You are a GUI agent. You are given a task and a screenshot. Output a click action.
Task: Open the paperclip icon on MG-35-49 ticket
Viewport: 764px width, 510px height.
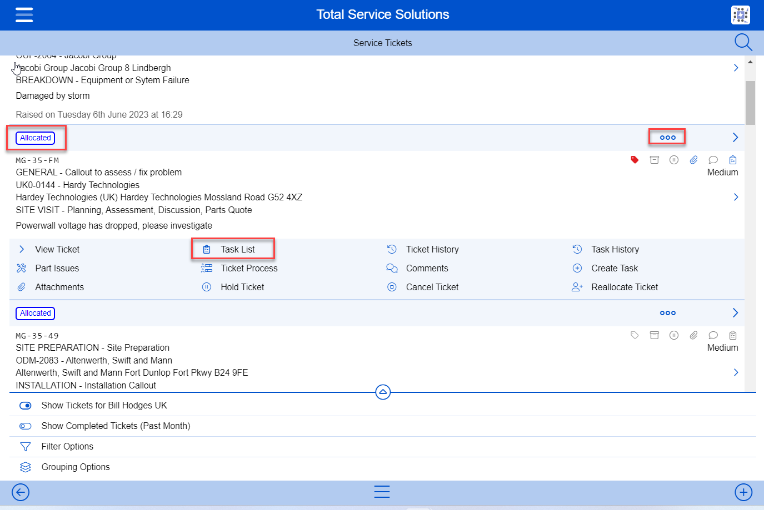(x=693, y=335)
